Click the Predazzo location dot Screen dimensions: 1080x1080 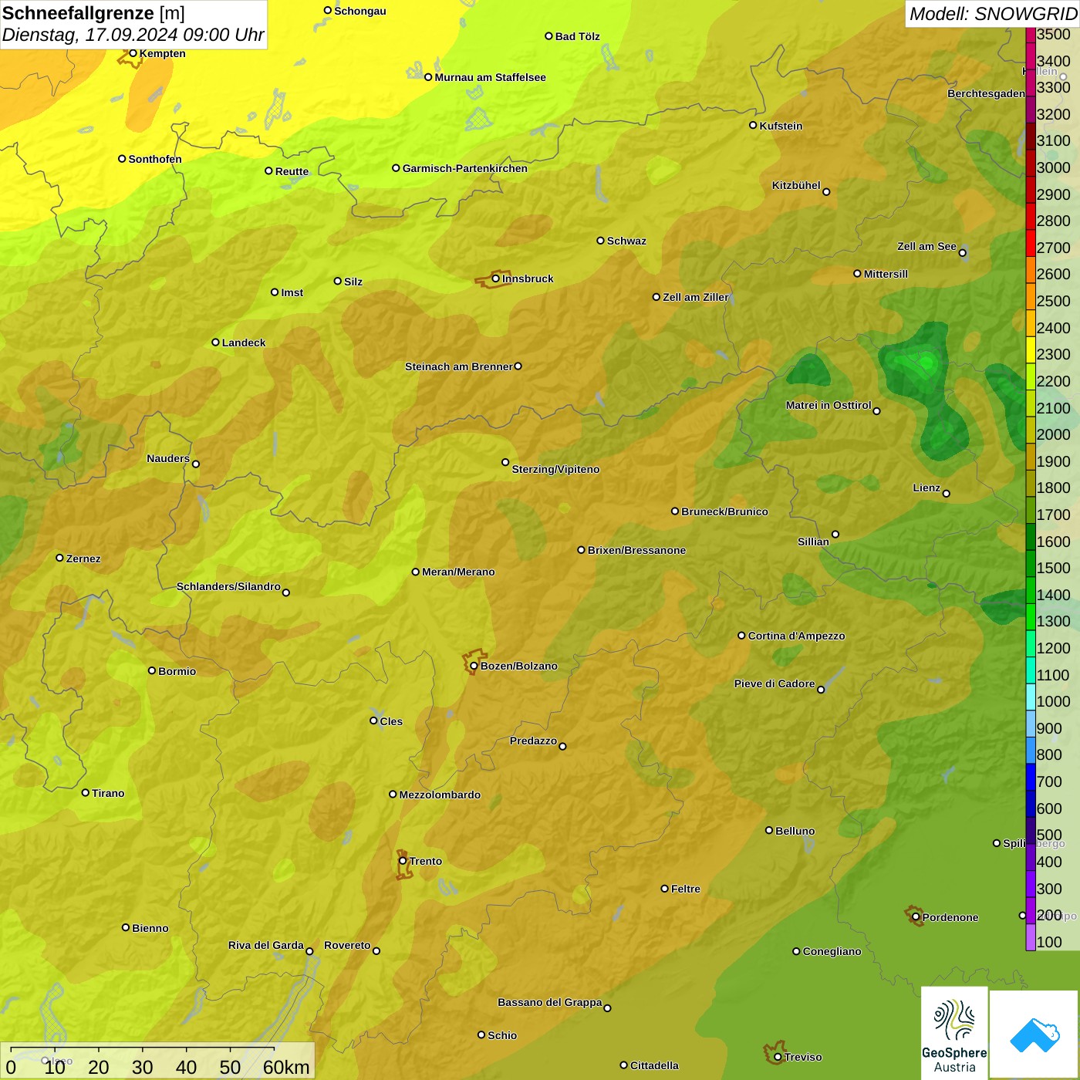point(562,746)
